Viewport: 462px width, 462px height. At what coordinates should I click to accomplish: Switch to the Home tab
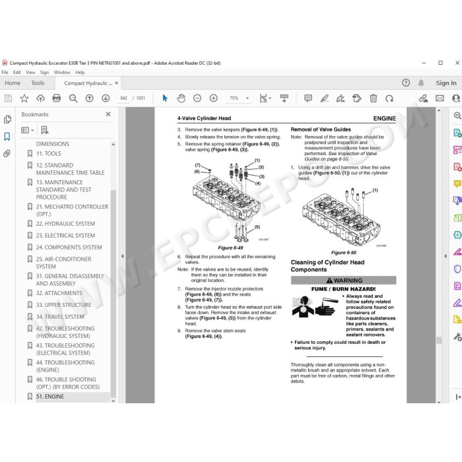[13, 83]
